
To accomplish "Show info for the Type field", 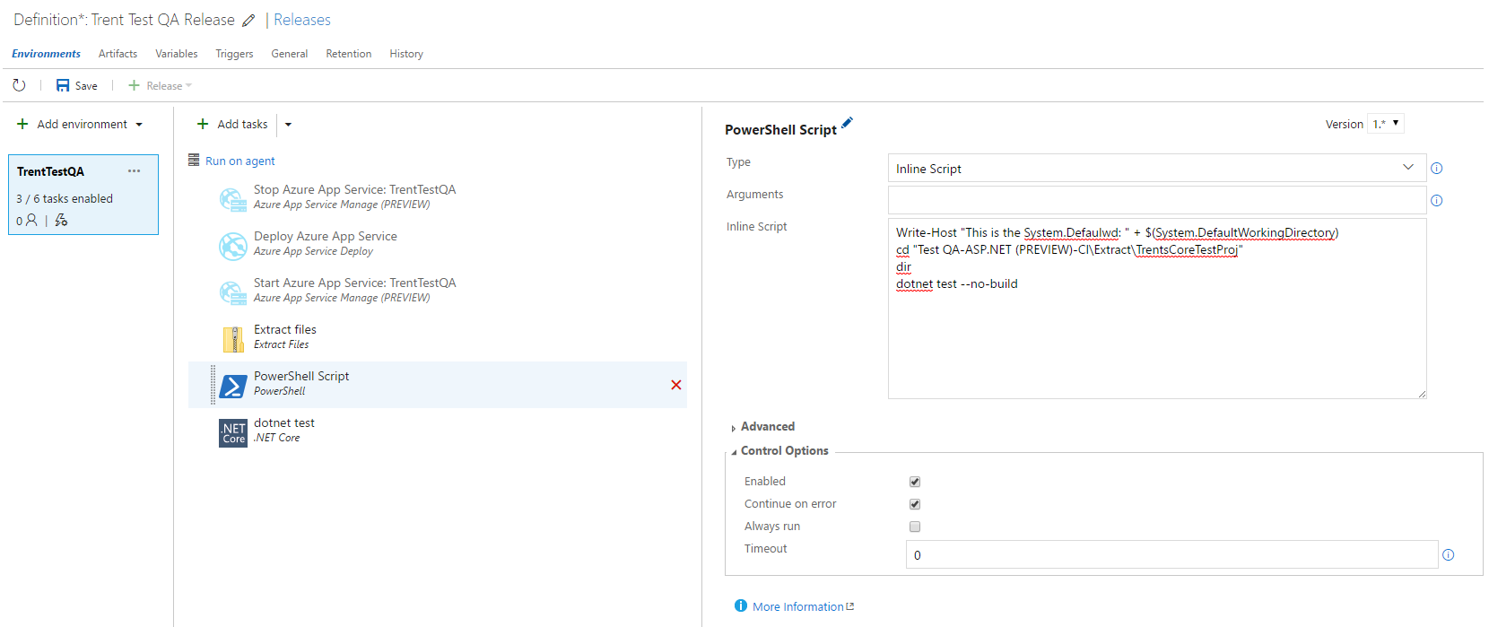I will point(1436,169).
